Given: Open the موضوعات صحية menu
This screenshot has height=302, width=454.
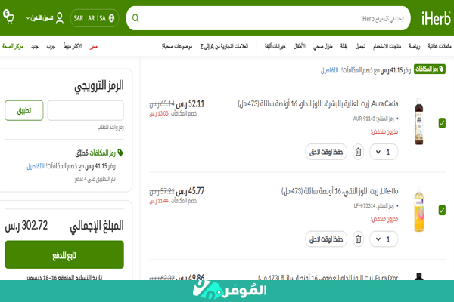Looking at the screenshot, I should click(x=177, y=46).
